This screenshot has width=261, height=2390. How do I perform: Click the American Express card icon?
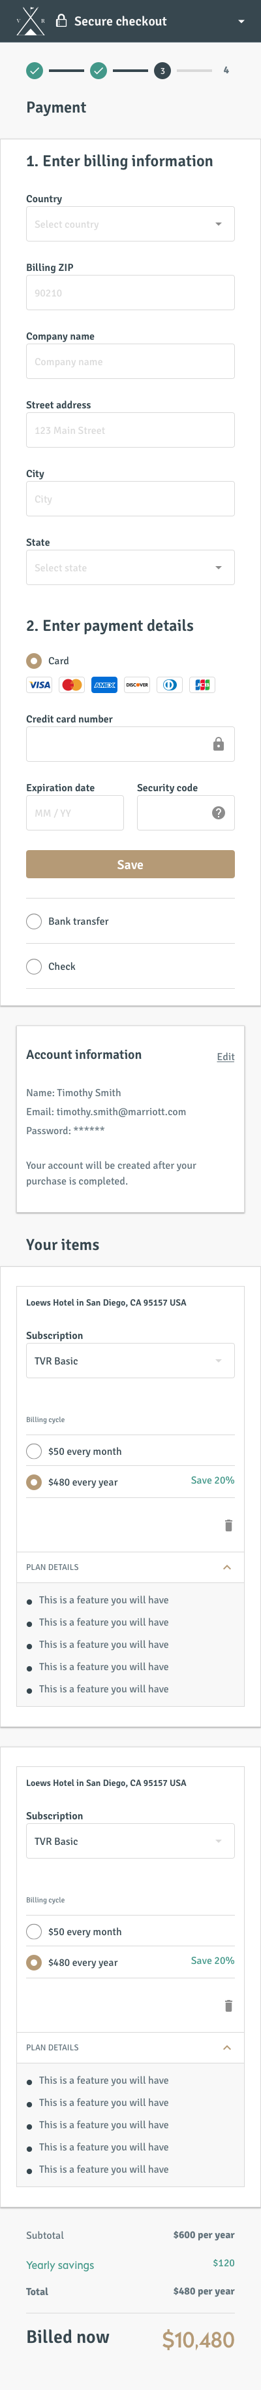pos(104,685)
